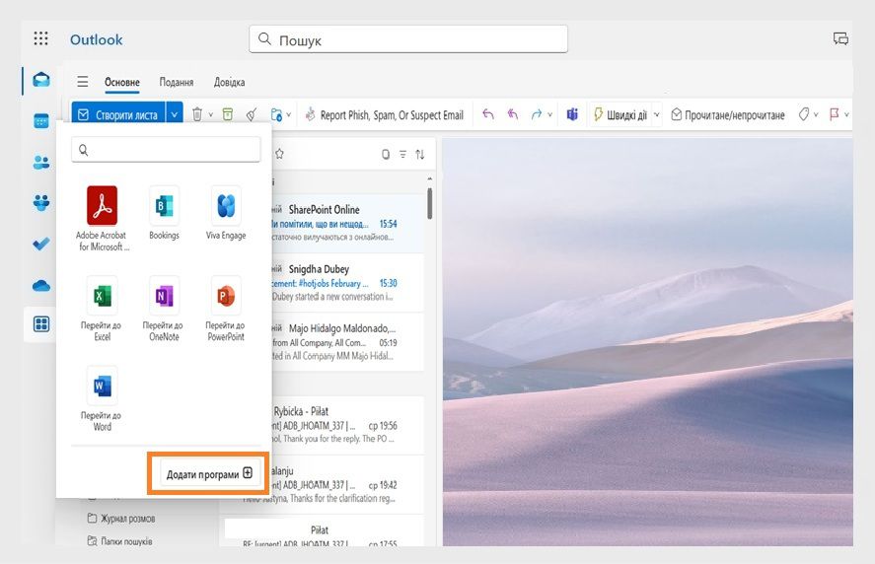
Task: Click the Reply all icon
Action: coord(513,114)
